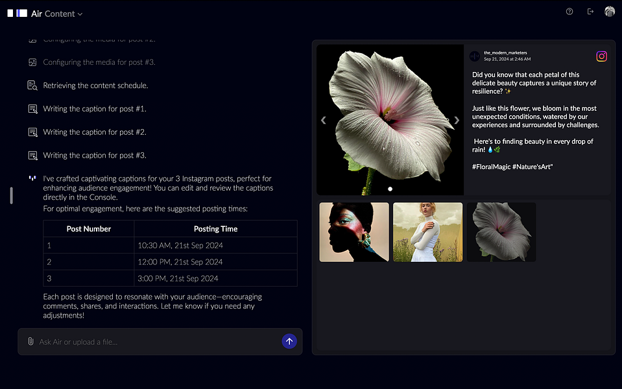Click caption line 'Here's to finding beauty'

pyautogui.click(x=532, y=145)
